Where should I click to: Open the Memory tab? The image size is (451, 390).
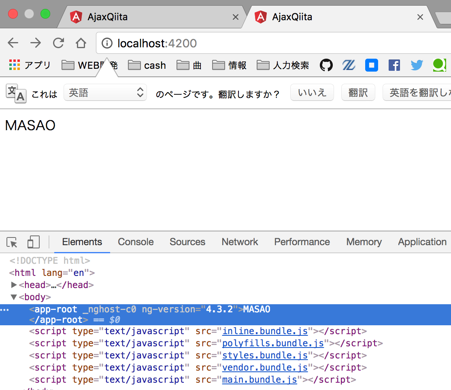pyautogui.click(x=364, y=242)
